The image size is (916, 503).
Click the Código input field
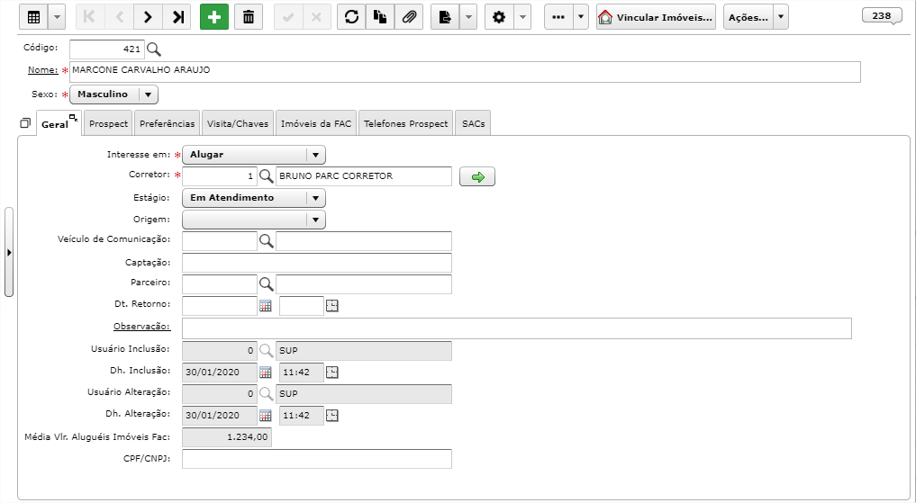tap(106, 49)
